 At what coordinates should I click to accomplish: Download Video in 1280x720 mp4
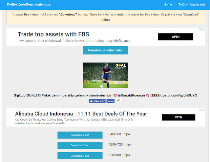80,145
